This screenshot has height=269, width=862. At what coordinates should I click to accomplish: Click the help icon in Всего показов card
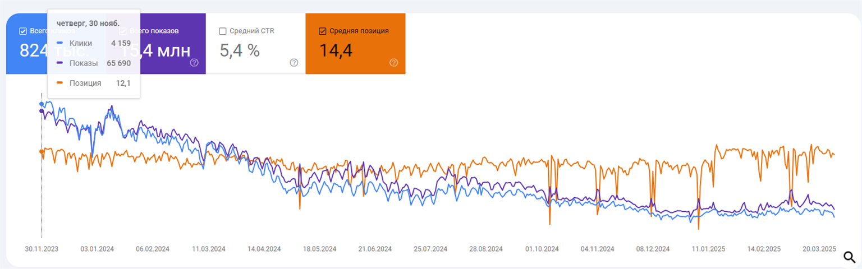(195, 63)
